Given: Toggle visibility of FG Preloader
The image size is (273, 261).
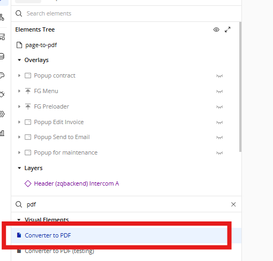Looking at the screenshot, I should tap(219, 107).
